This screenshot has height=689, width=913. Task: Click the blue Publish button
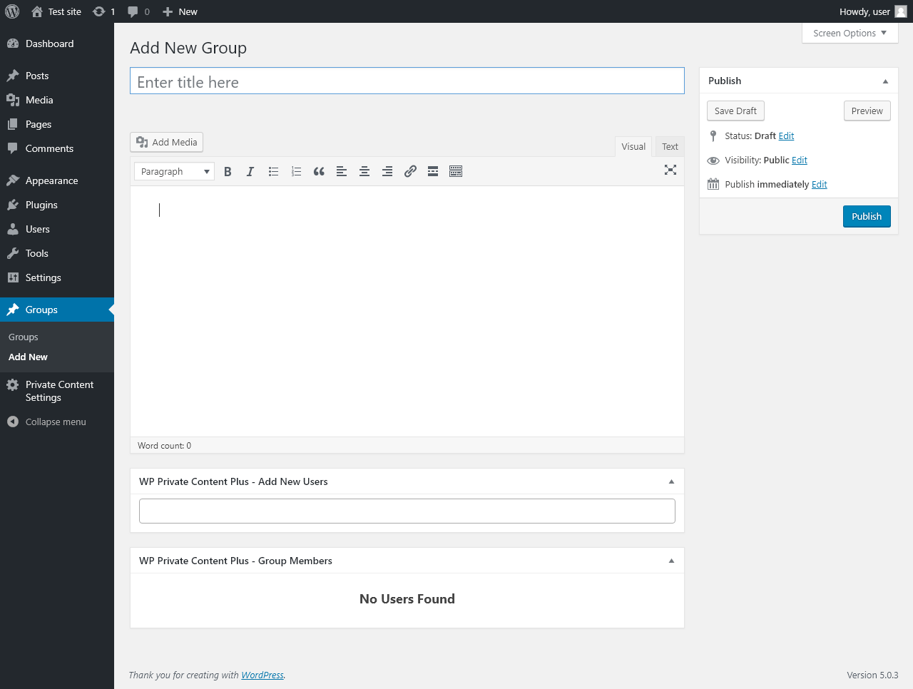pyautogui.click(x=867, y=217)
